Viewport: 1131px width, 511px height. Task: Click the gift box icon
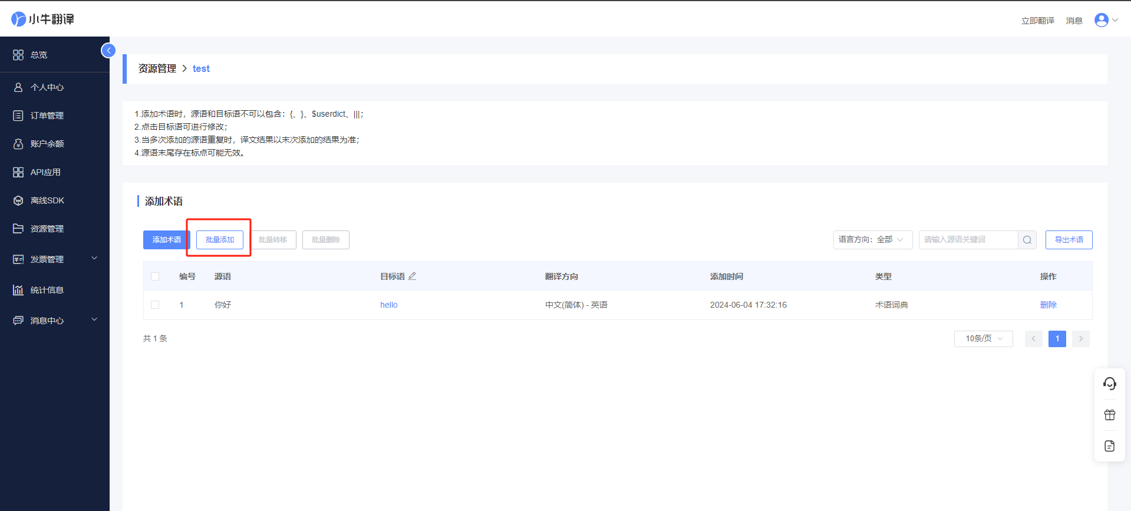tap(1110, 415)
